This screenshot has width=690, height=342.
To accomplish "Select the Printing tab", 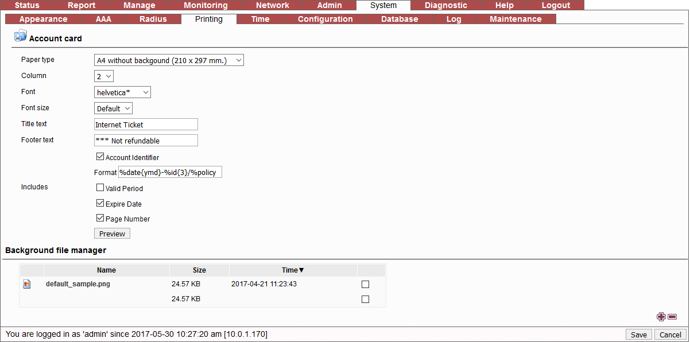I will pos(209,19).
